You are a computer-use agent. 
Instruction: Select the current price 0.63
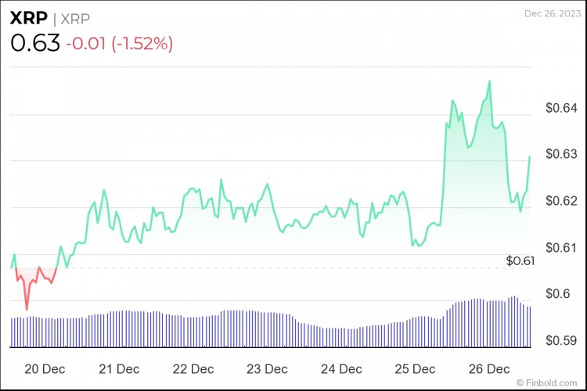(35, 43)
